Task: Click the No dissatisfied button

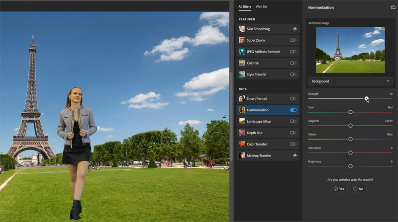Action: (358, 189)
